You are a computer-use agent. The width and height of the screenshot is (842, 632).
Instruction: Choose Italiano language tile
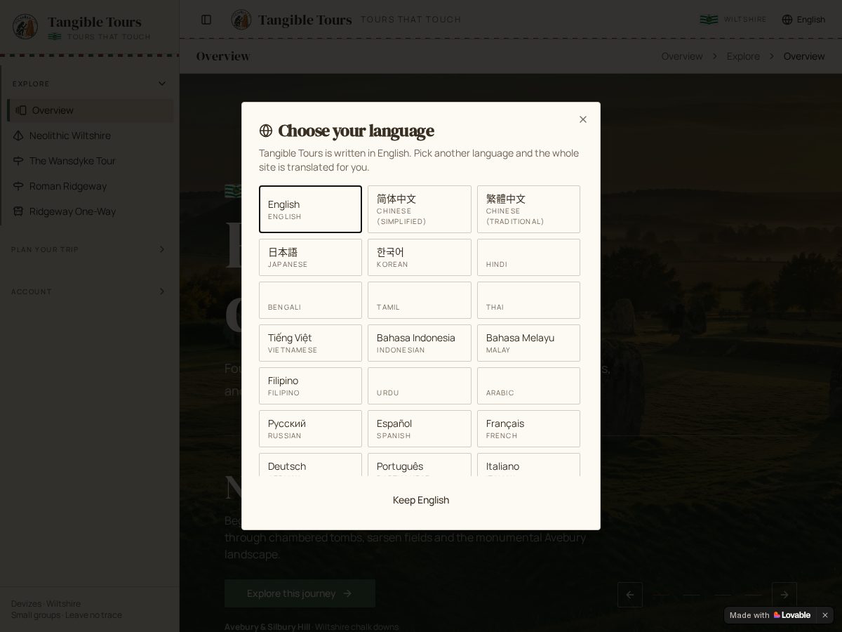[528, 465]
